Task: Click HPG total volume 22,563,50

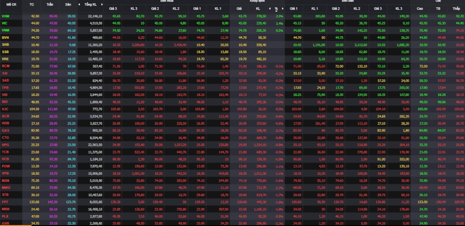Action: (95, 145)
